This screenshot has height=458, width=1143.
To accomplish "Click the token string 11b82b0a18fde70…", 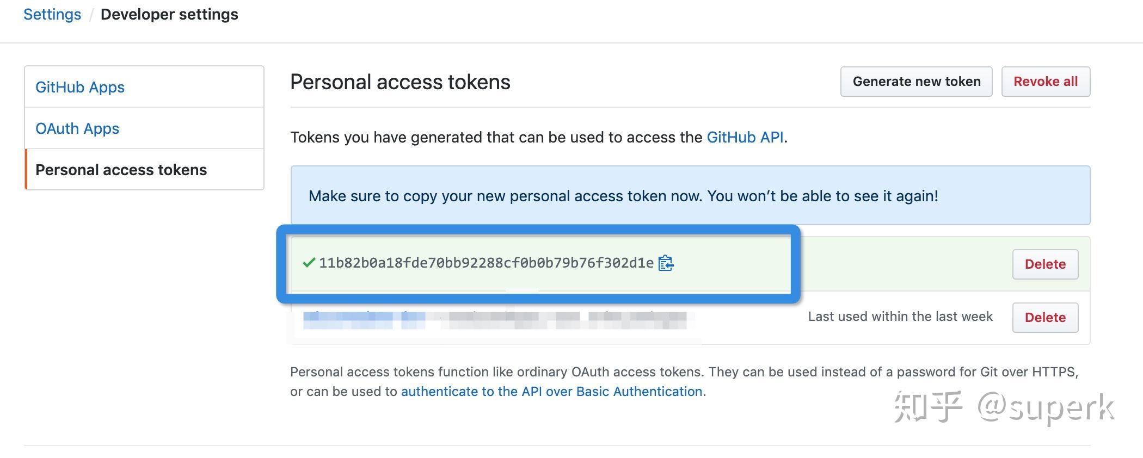I will [x=486, y=263].
